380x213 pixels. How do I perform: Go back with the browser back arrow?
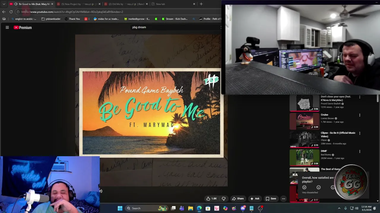coord(4,12)
